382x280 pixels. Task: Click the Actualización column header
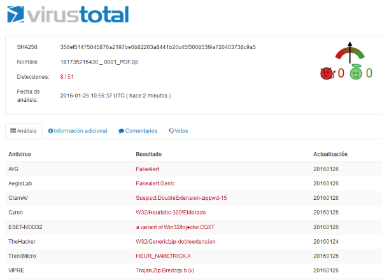click(330, 154)
